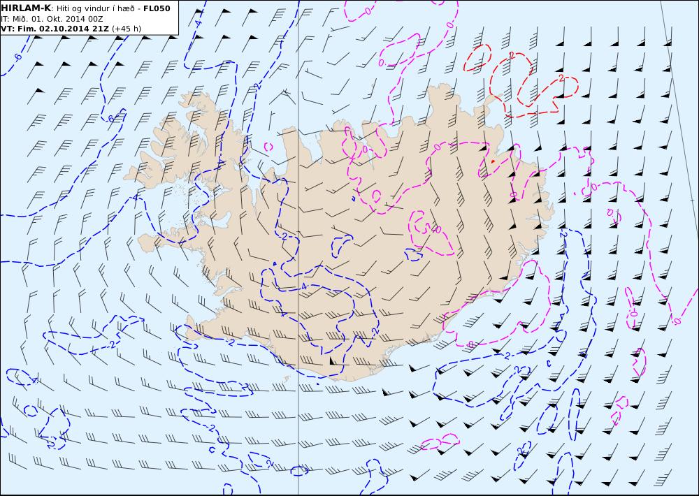Click the valid time 'Fim. 02.10.2014 21Z'
This screenshot has height=496, width=699.
coord(62,29)
